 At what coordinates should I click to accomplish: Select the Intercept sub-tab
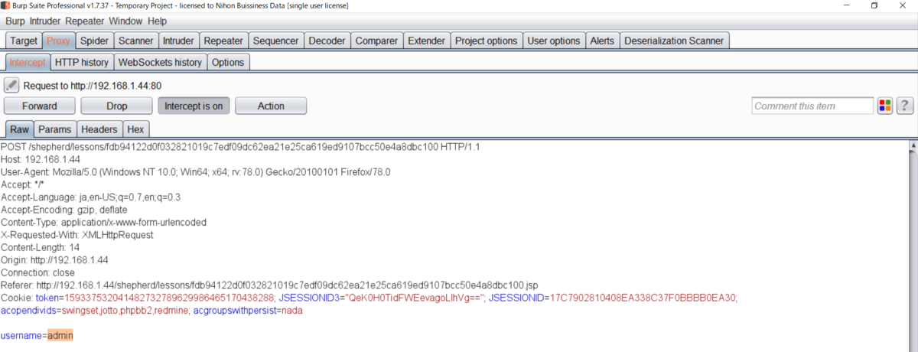tap(28, 62)
